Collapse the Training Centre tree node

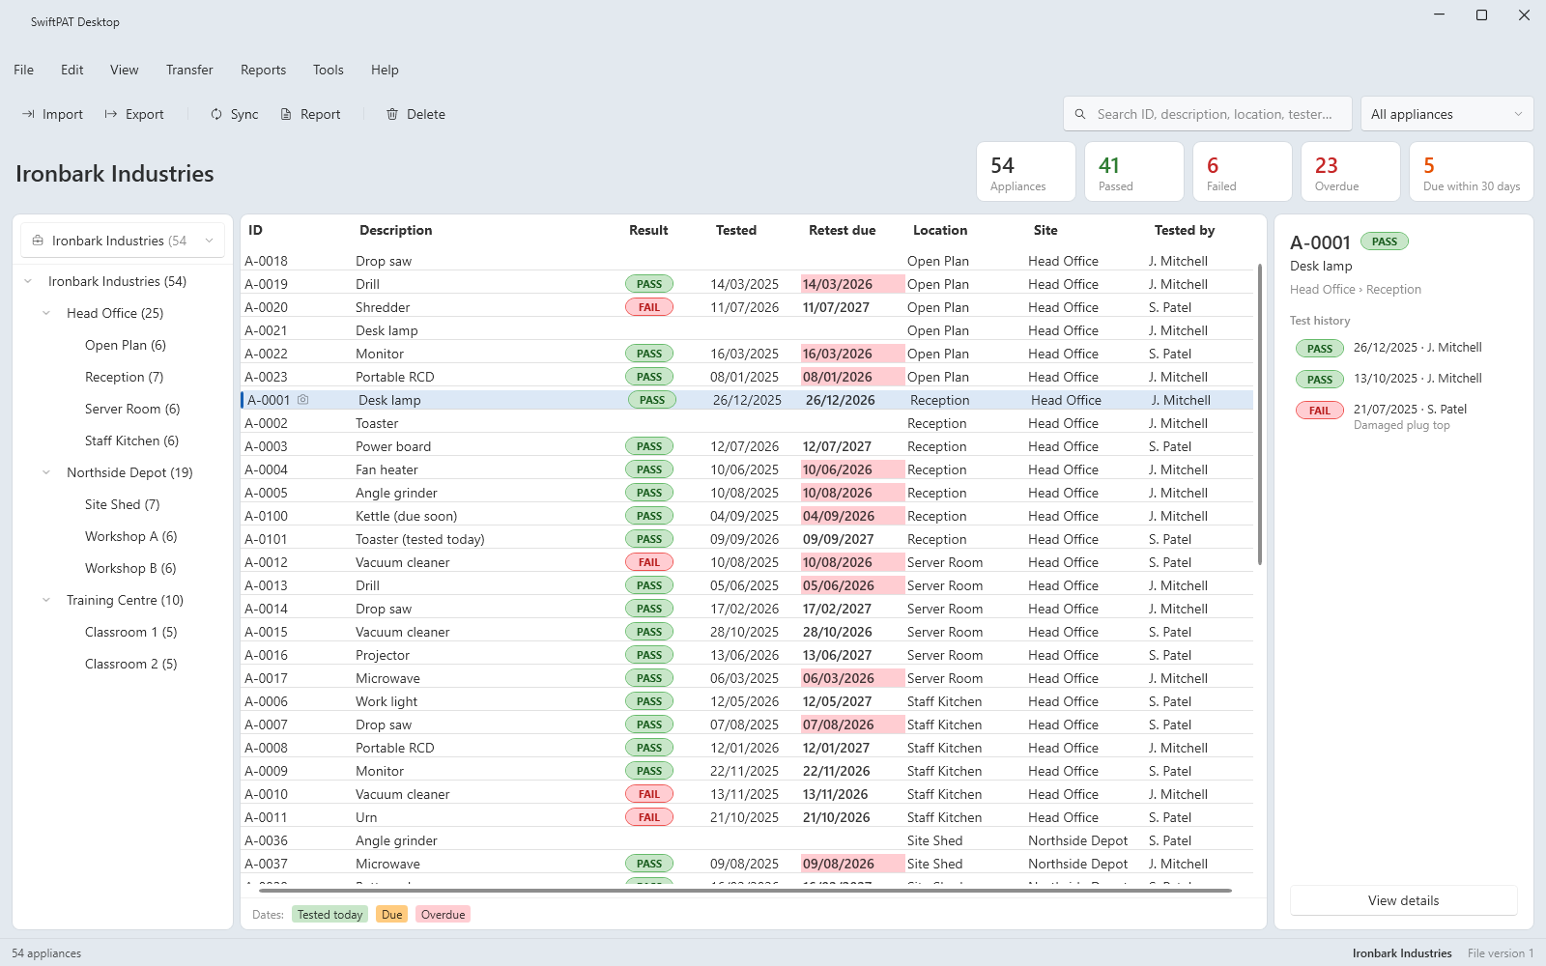(46, 600)
